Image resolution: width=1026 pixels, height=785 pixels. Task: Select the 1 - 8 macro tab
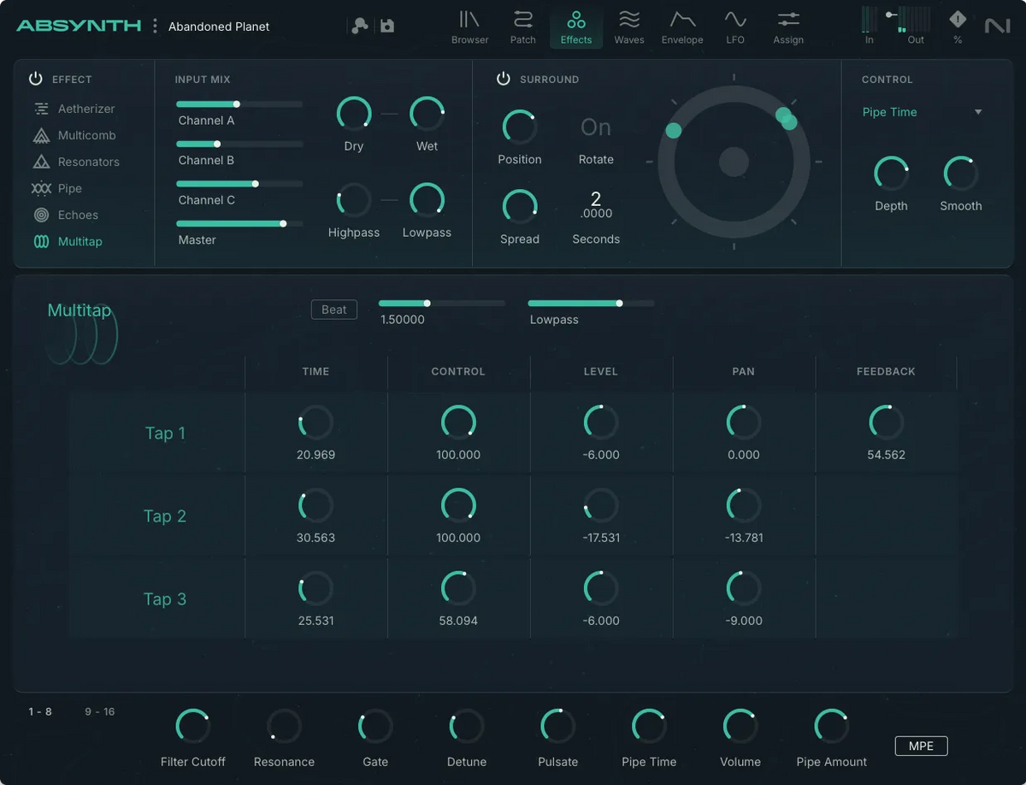(x=40, y=711)
